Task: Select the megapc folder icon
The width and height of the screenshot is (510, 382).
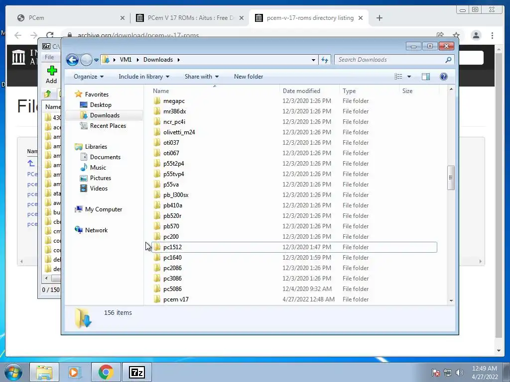Action: 157,100
